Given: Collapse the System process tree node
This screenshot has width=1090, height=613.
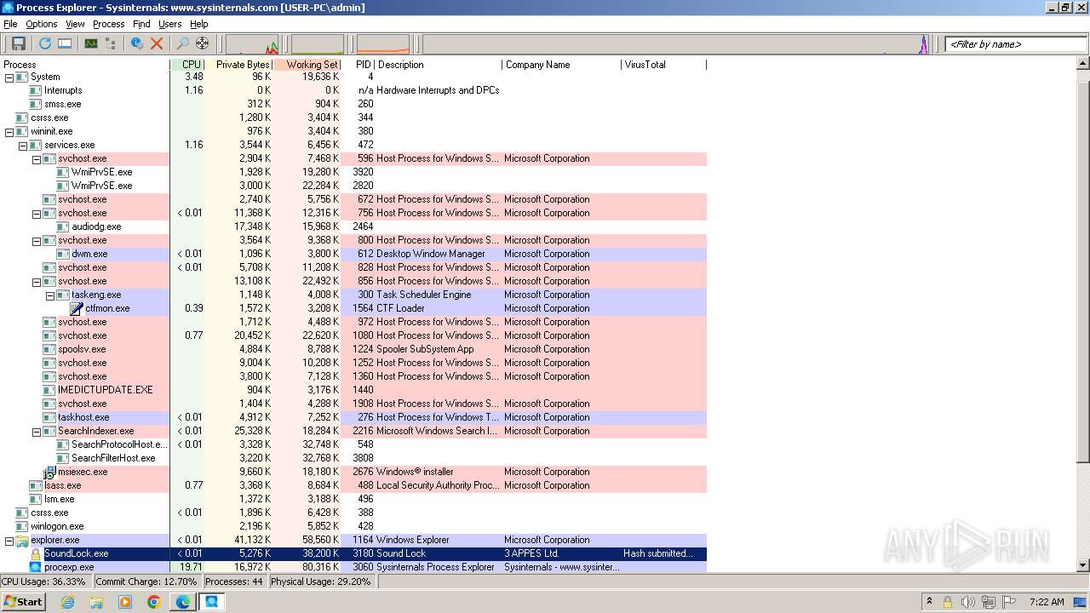Looking at the screenshot, I should click(x=9, y=77).
